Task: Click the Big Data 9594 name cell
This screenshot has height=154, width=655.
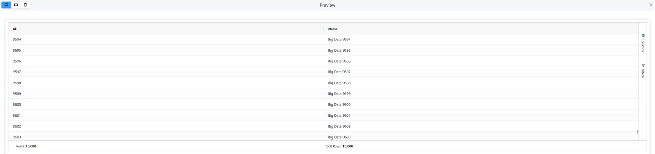Action: [339, 39]
